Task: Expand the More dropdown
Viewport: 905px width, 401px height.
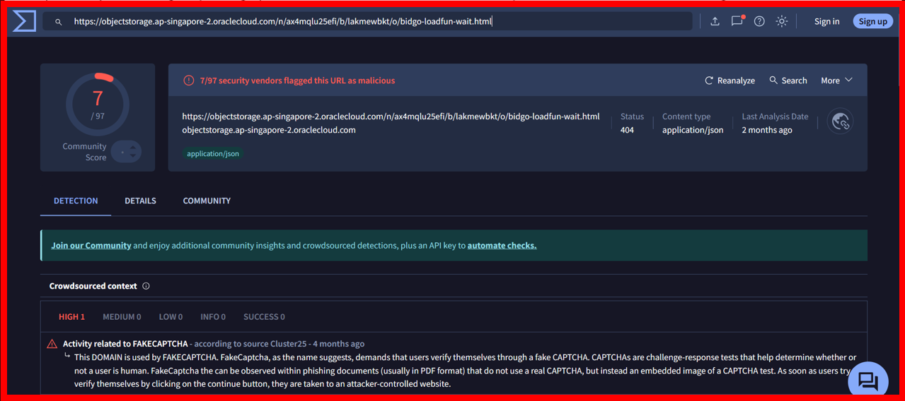Action: (x=836, y=80)
